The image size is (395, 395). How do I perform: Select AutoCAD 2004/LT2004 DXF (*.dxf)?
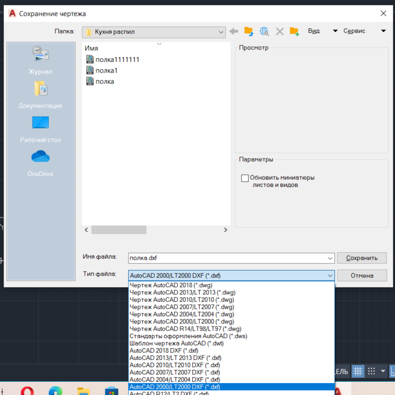(x=231, y=380)
